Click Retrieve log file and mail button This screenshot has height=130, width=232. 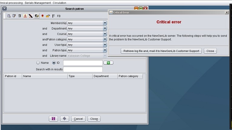161,51
